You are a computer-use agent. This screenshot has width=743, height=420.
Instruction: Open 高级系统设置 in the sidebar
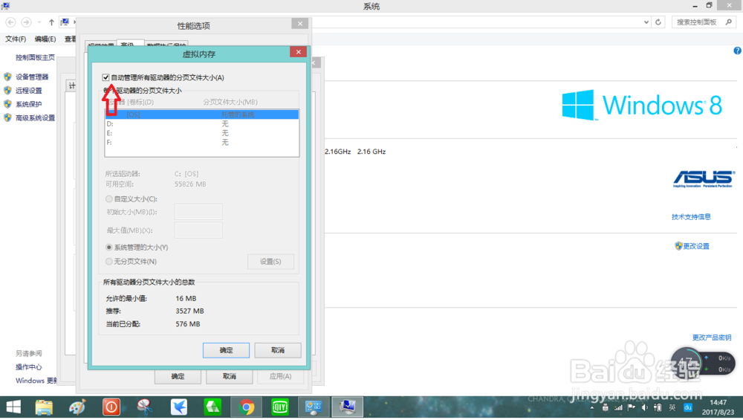tap(35, 118)
